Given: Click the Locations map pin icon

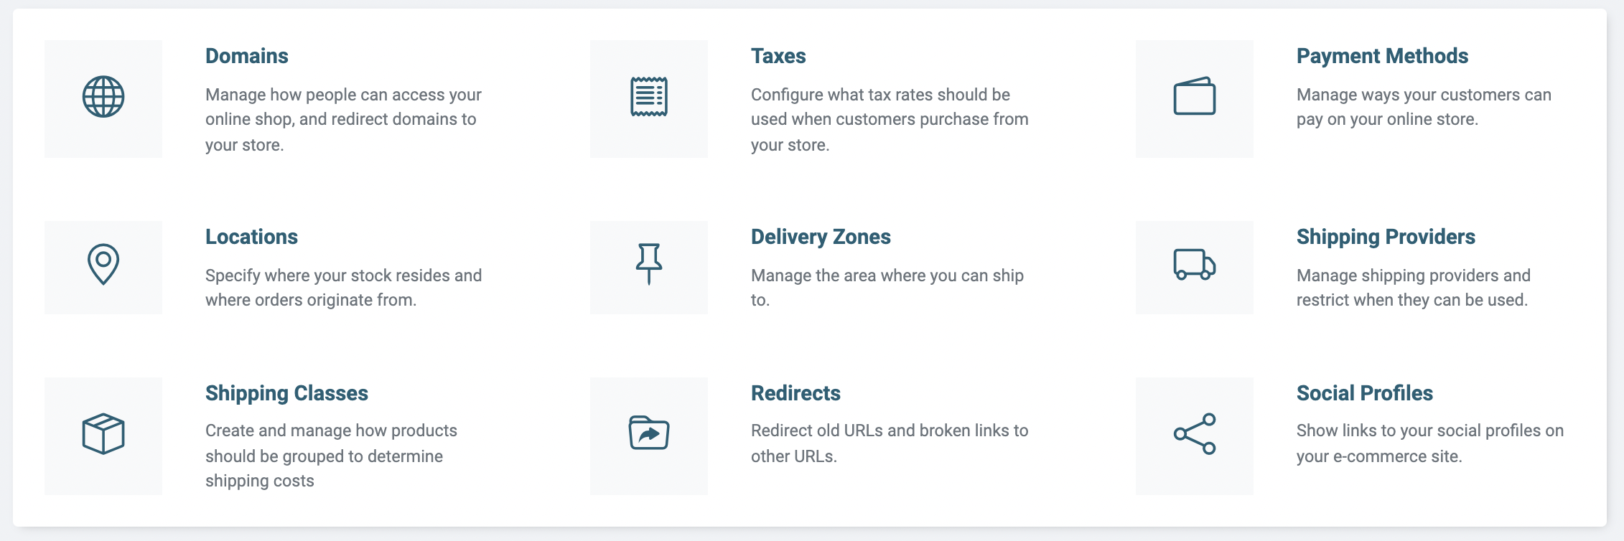Looking at the screenshot, I should point(103,264).
